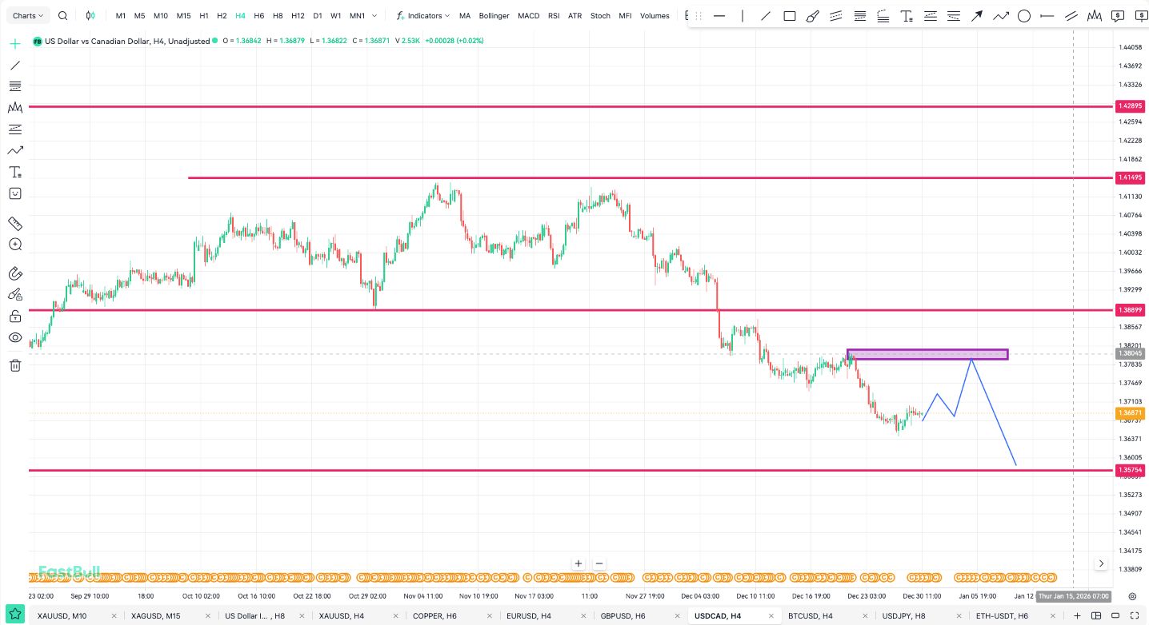Choose the circle shape tool
1149x625 pixels.
pyautogui.click(x=1023, y=16)
